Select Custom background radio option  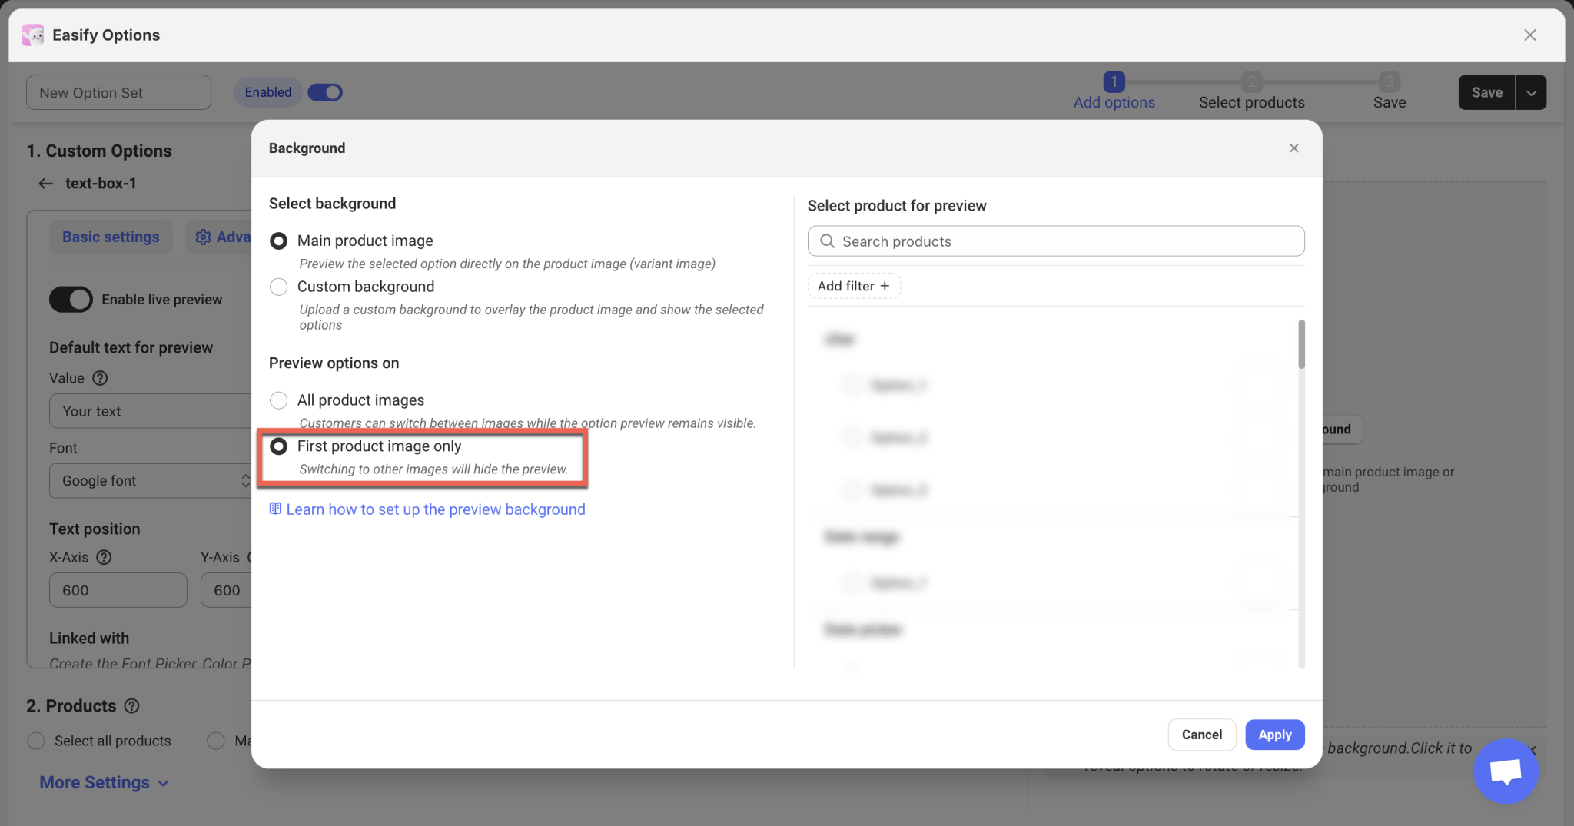click(278, 287)
